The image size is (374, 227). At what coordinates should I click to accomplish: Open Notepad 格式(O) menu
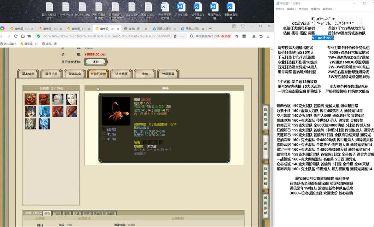click(x=303, y=9)
